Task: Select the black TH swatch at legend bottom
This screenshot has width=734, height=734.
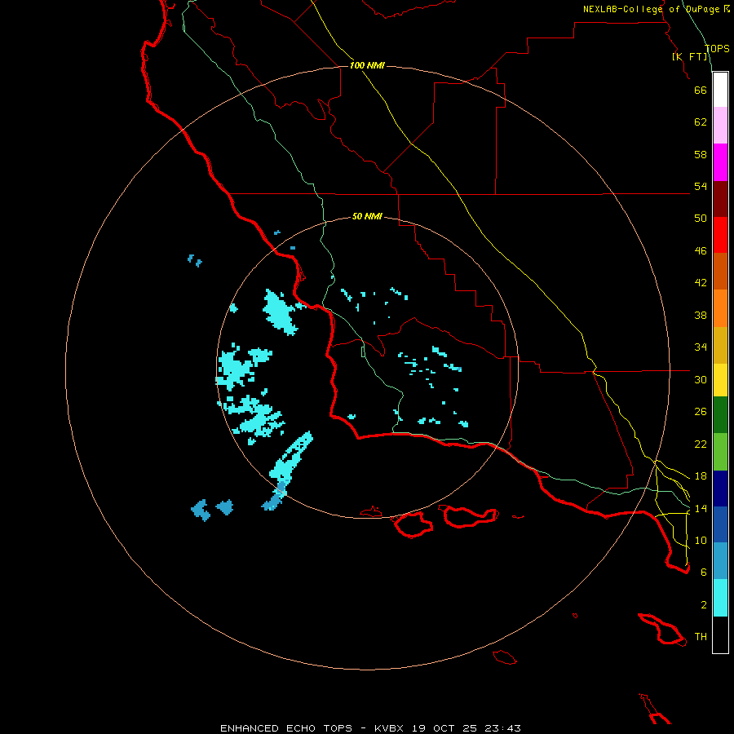Action: (720, 635)
